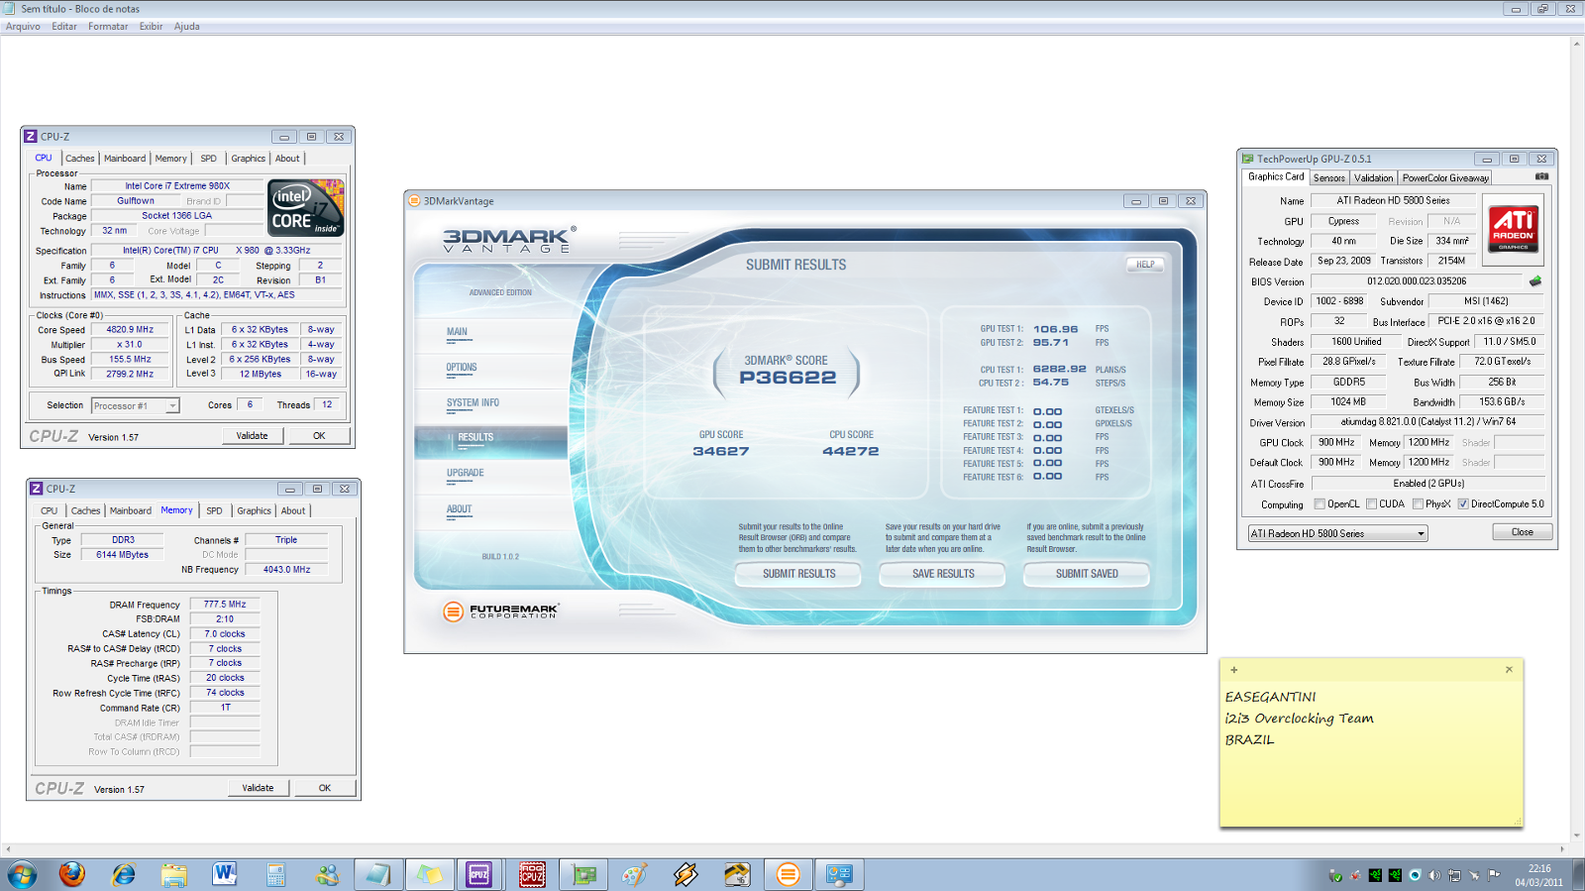
Task: Click the volume speaker icon in system tray
Action: 1434,875
